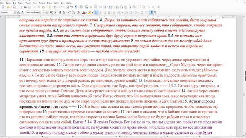The width and height of the screenshot is (246, 138).
Task: Open the Правка menu
Action: pyautogui.click(x=8, y=3)
